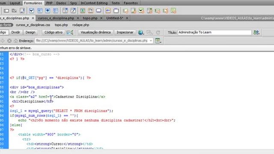Close the cursos_e_disciplina.php document tab

pyautogui.click(x=78, y=18)
